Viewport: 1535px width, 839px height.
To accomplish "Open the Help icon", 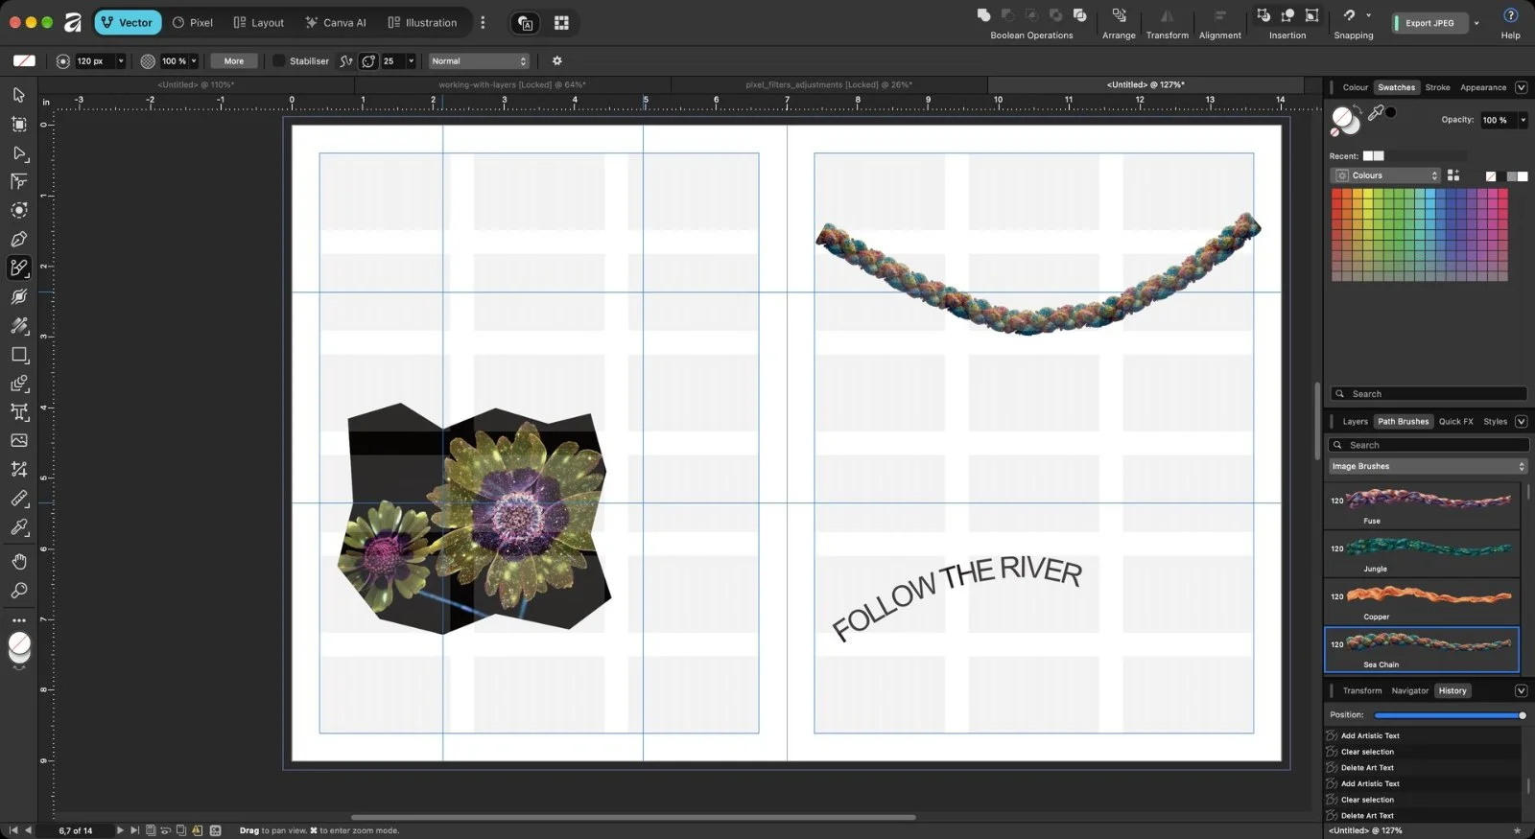I will tap(1510, 15).
